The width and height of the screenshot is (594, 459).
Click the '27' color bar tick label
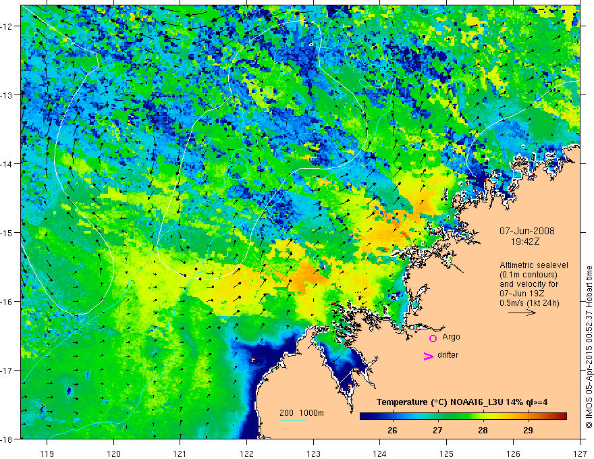[437, 430]
